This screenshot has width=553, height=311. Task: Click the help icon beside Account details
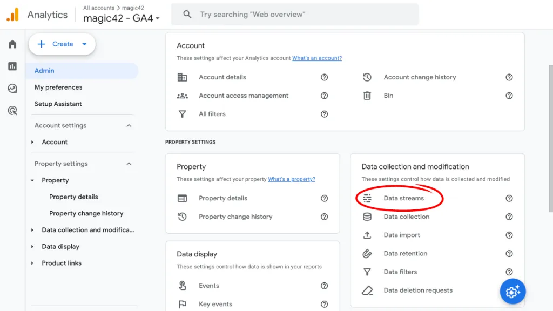coord(324,77)
